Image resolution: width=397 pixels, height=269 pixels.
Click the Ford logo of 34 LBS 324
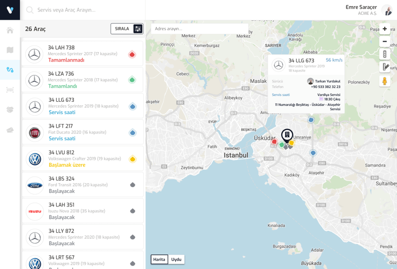coord(35,186)
